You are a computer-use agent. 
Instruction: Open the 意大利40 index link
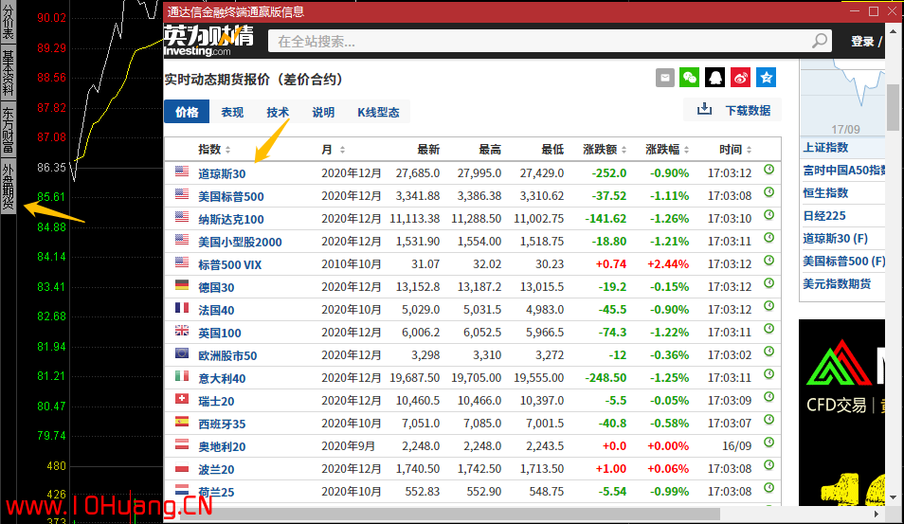(222, 378)
